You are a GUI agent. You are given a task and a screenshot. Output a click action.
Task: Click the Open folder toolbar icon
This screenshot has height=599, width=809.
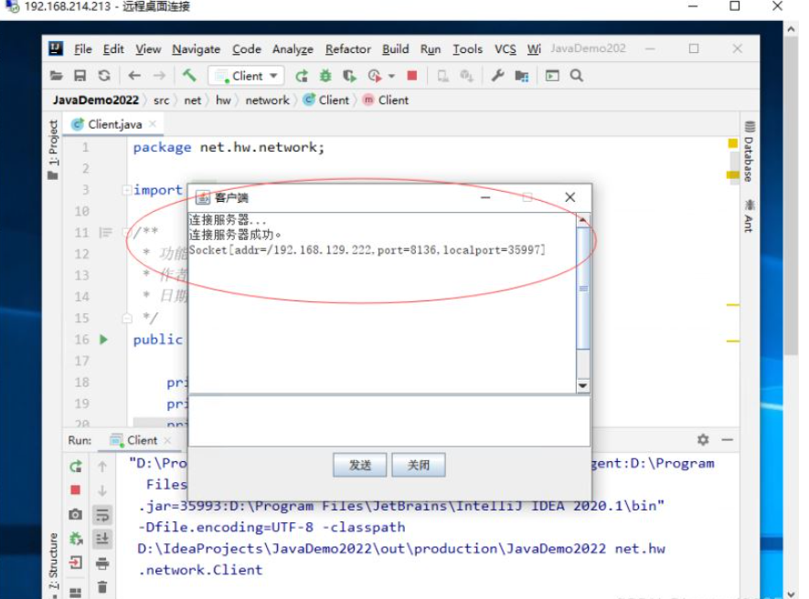pyautogui.click(x=57, y=76)
